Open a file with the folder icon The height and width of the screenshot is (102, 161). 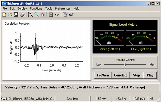click(10, 15)
